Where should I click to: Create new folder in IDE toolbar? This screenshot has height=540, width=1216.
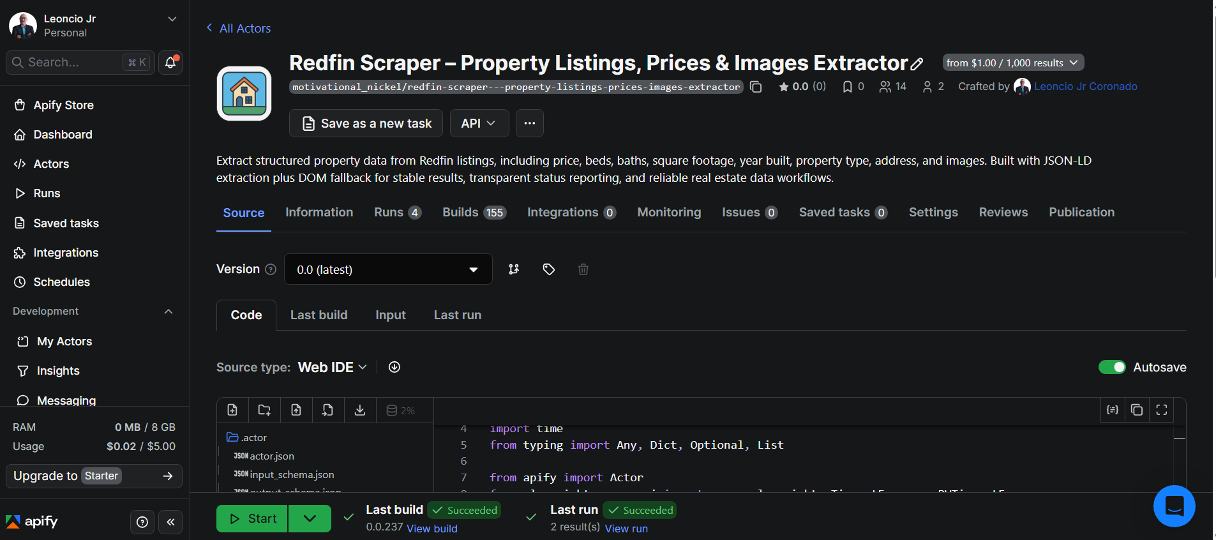pos(264,410)
